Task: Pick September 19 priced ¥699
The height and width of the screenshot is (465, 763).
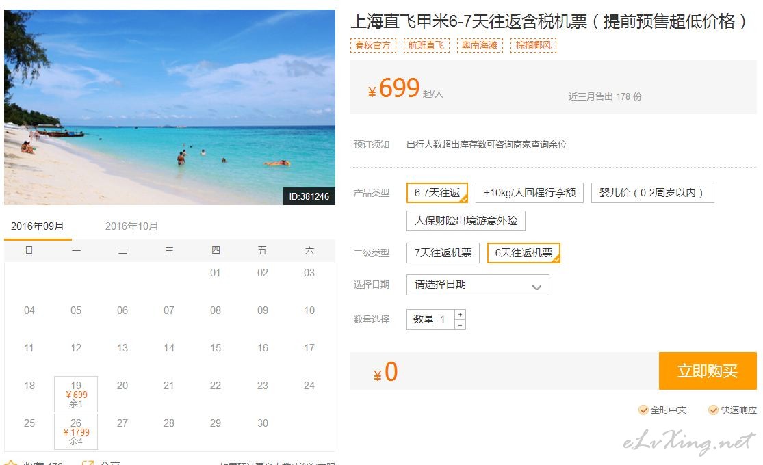Action: tap(76, 394)
